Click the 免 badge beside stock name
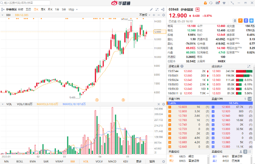 (x=197, y=9)
